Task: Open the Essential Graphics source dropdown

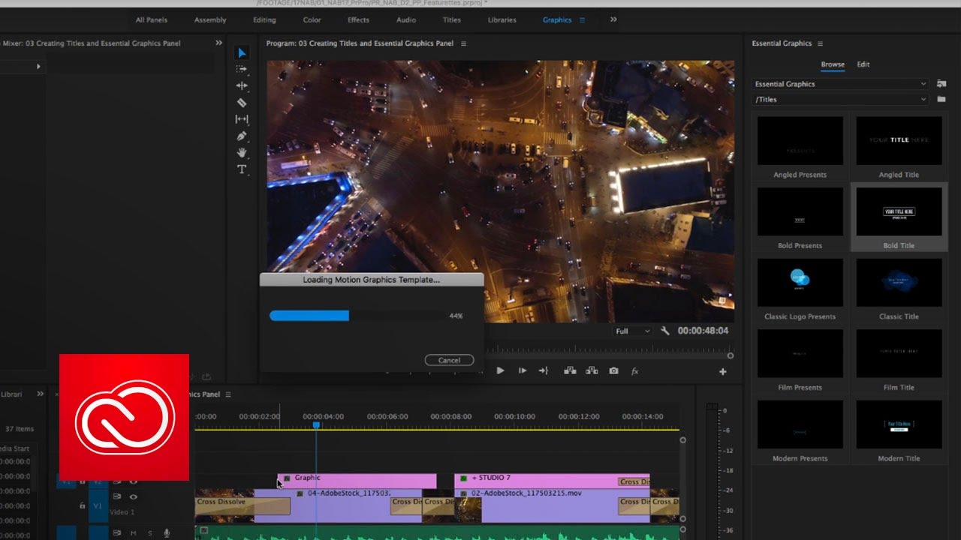Action: (840, 84)
